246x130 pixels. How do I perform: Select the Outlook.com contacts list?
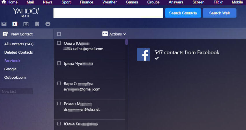point(15,78)
